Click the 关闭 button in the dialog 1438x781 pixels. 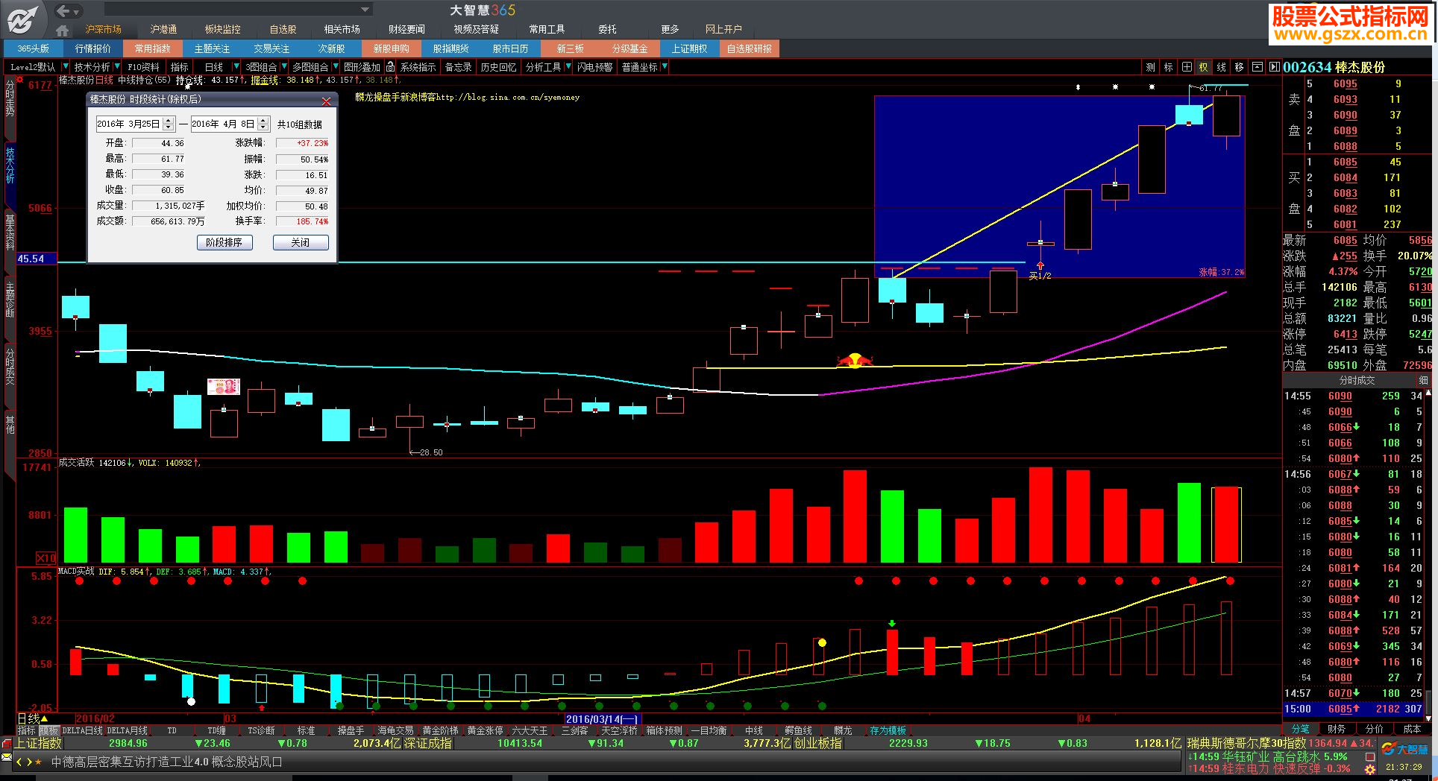point(301,242)
